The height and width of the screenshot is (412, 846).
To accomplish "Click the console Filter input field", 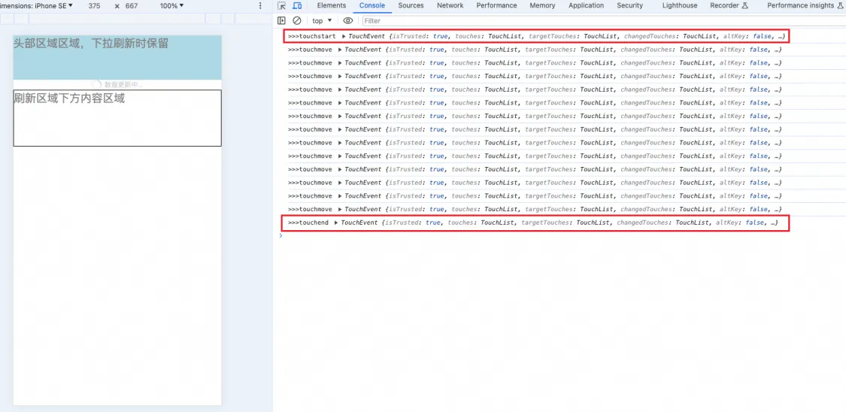I will click(526, 21).
